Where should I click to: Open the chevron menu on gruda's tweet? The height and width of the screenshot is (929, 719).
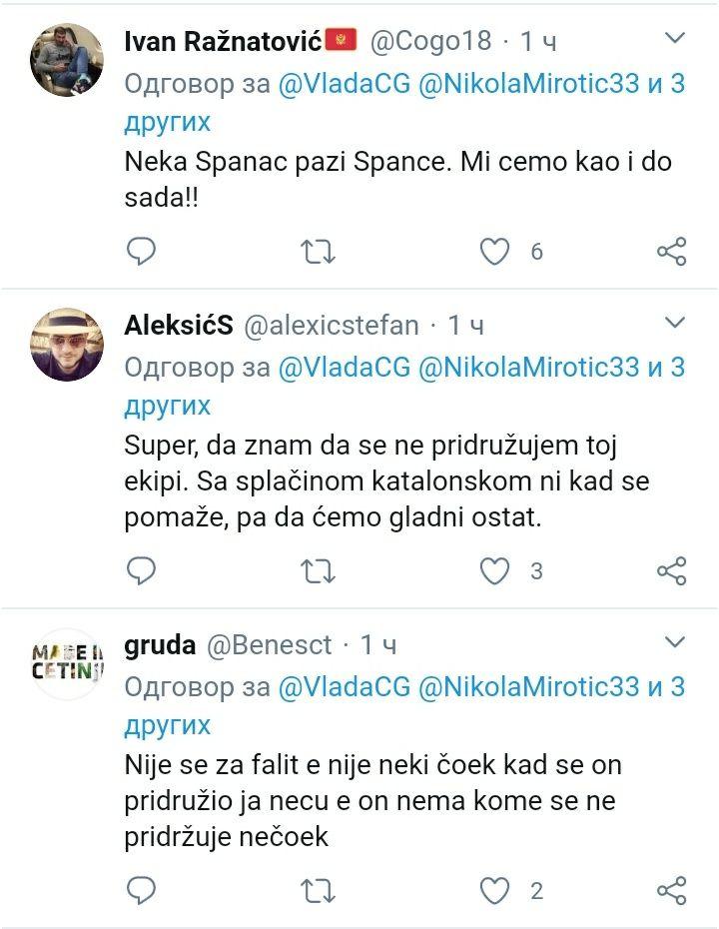click(675, 641)
